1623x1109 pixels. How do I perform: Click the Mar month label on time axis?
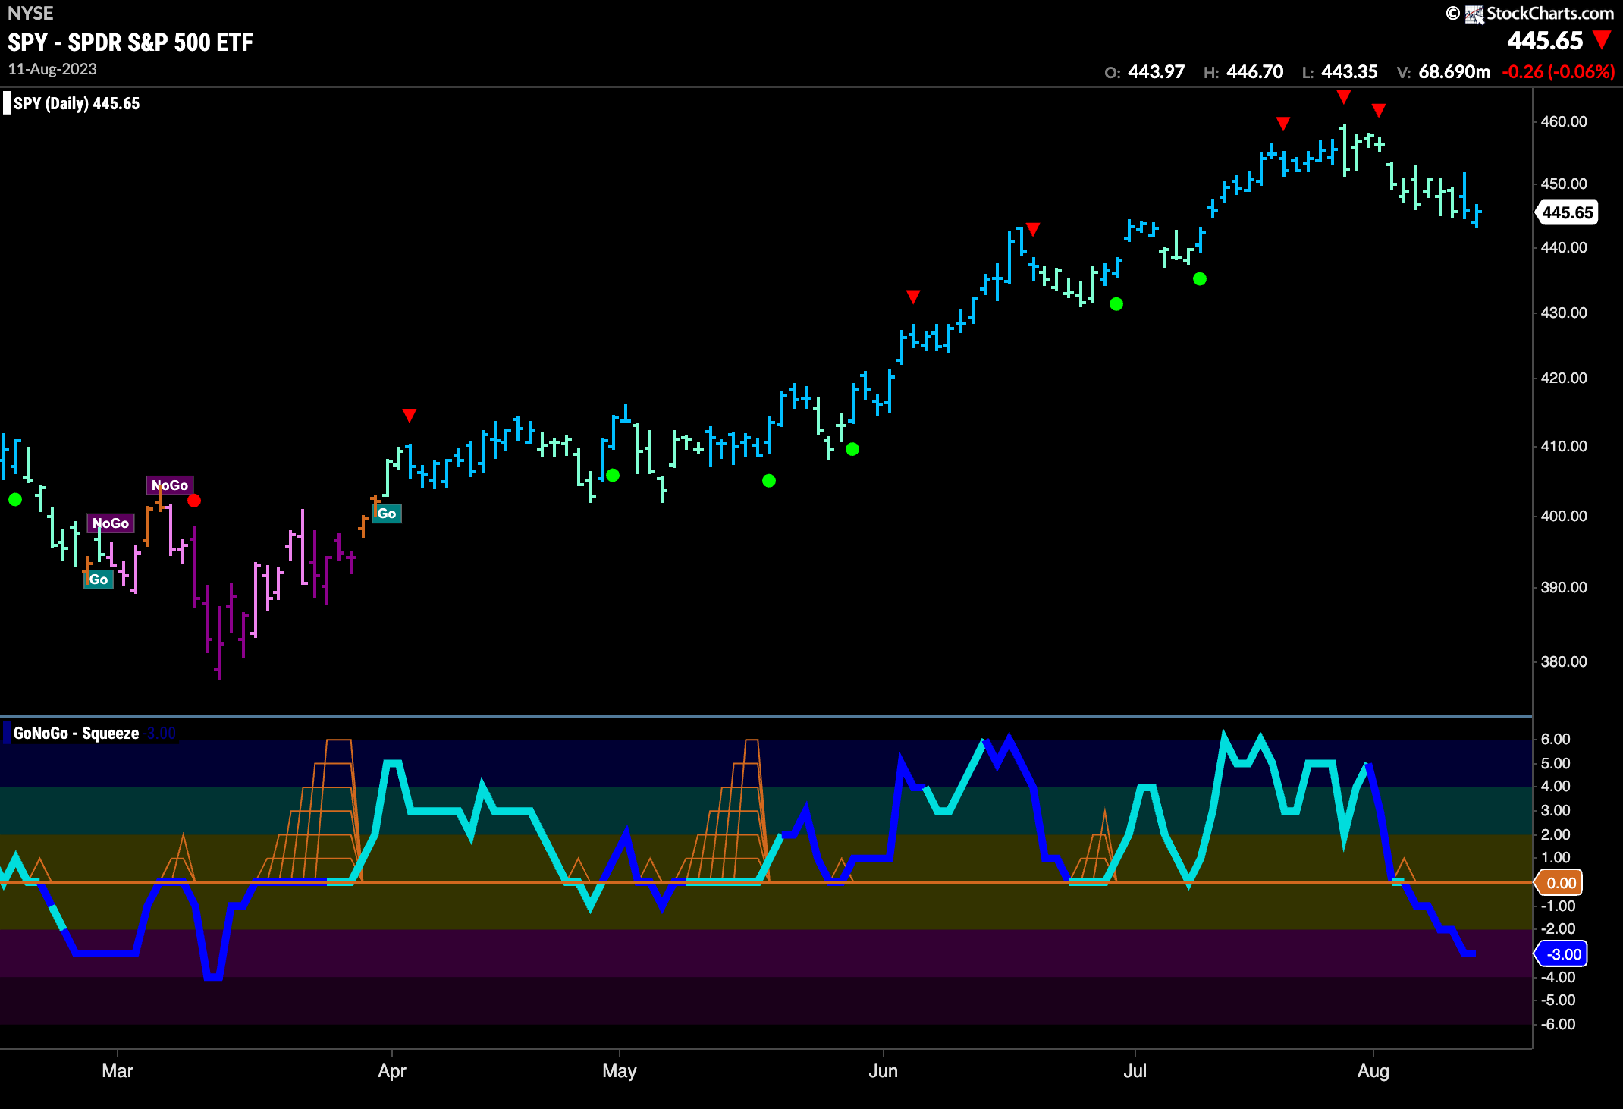click(118, 1071)
